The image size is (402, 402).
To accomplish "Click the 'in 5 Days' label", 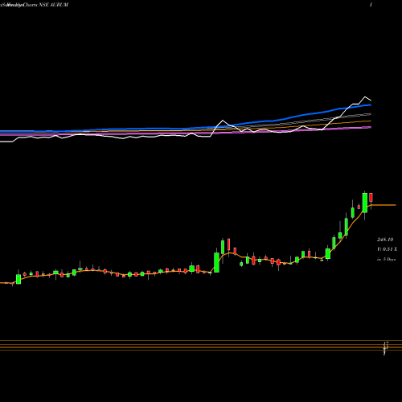I will coord(386,260).
